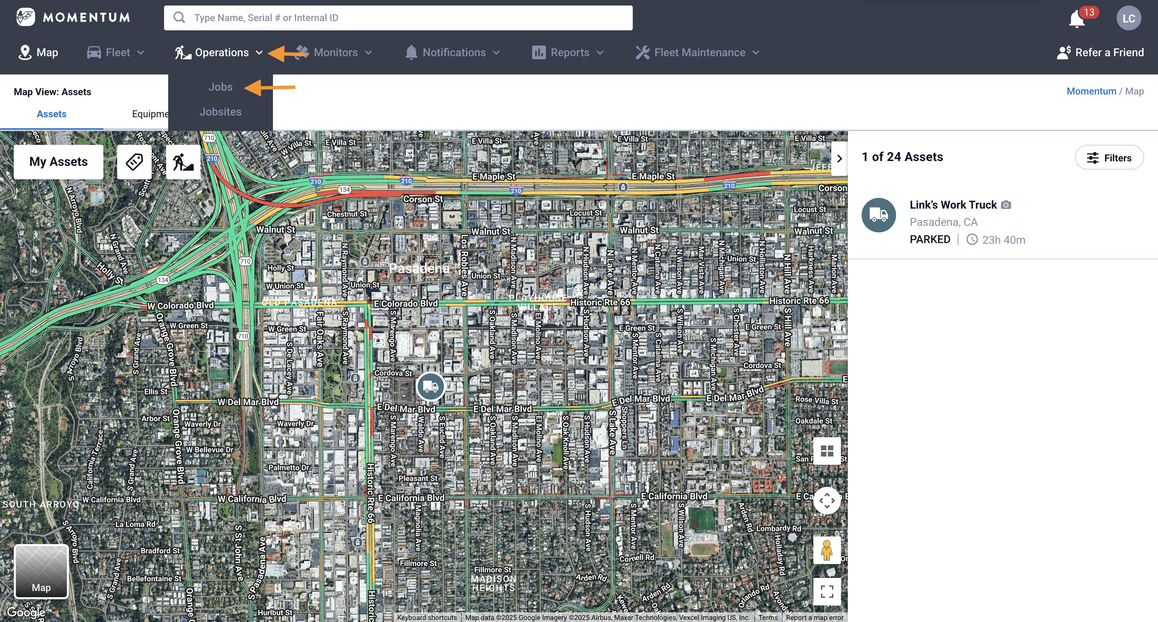Click the asset search input field
The image size is (1158, 622).
398,18
